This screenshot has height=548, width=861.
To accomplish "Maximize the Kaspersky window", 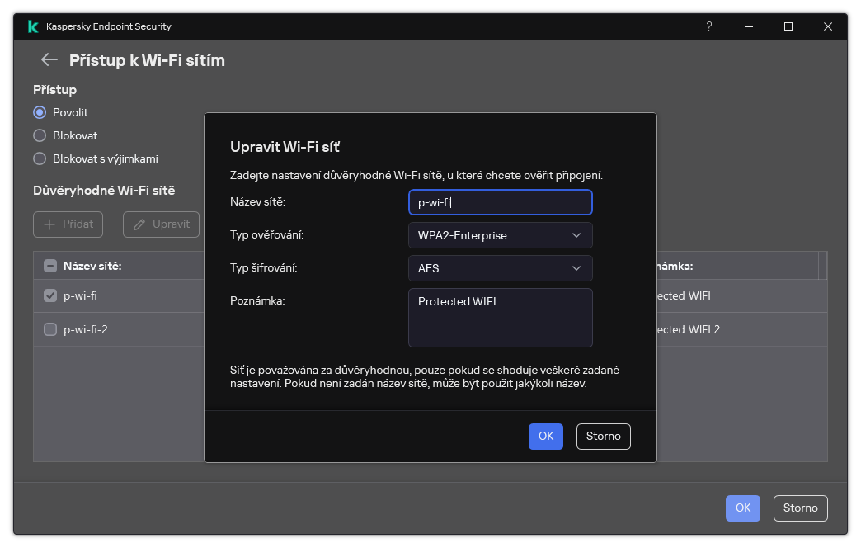I will click(x=788, y=26).
